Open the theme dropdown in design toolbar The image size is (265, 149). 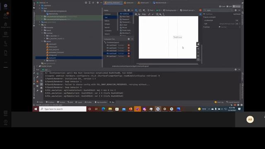point(170,10)
